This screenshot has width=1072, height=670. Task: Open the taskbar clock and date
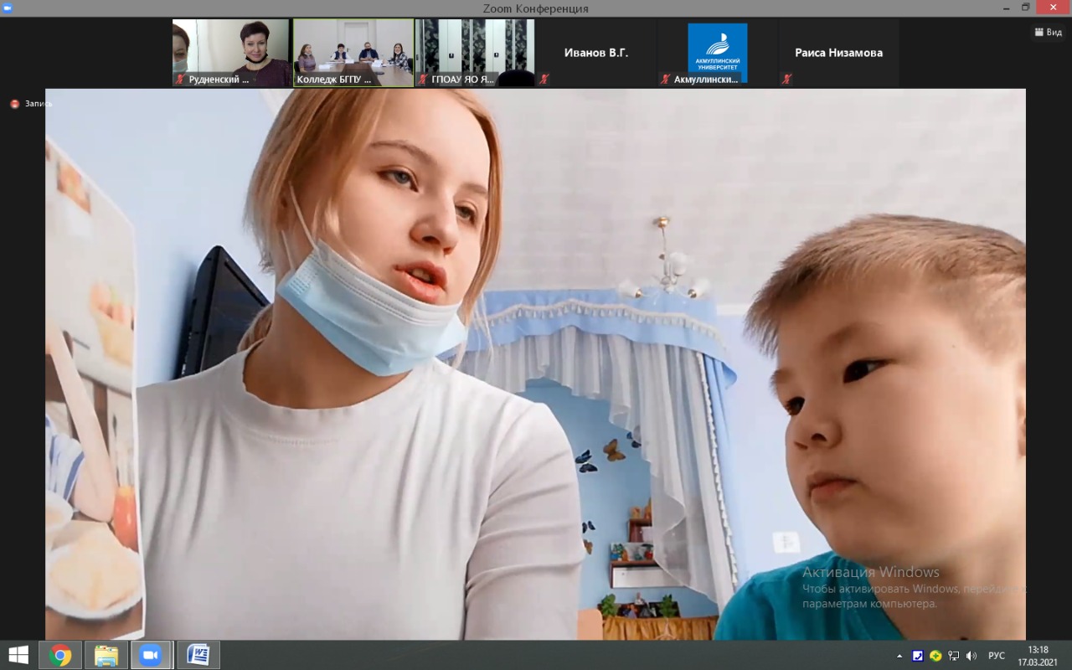point(1038,655)
